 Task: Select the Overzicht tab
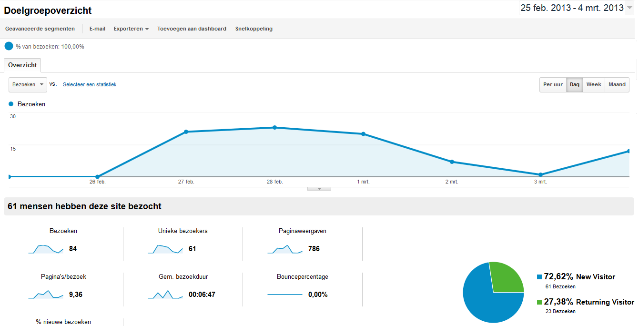(x=23, y=65)
